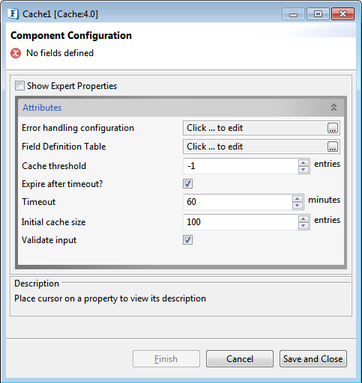Focus the Timeout value field

(238, 202)
